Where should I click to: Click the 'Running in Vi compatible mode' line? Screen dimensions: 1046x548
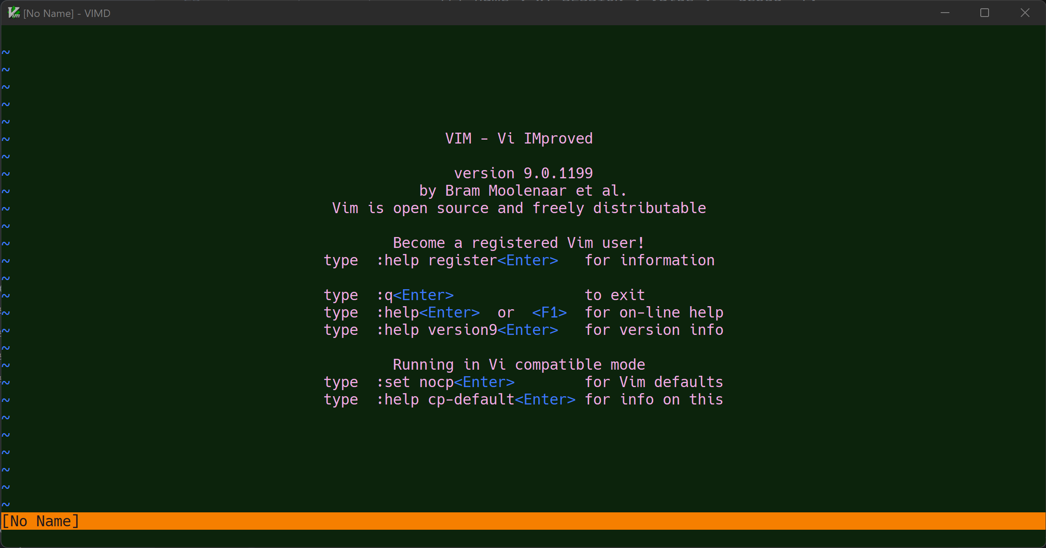click(519, 364)
